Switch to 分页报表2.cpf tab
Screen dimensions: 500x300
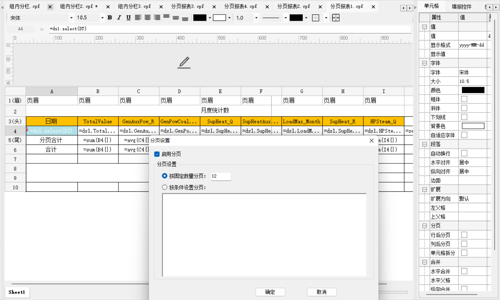point(294,6)
